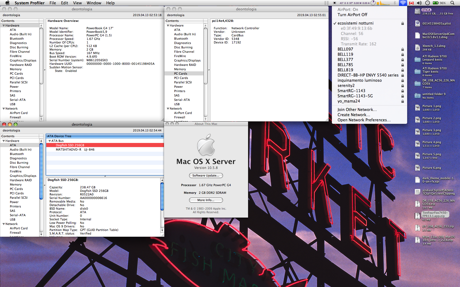The width and height of the screenshot is (460, 287).
Task: Click the Canadian flag input menu icon
Action: click(x=411, y=3)
